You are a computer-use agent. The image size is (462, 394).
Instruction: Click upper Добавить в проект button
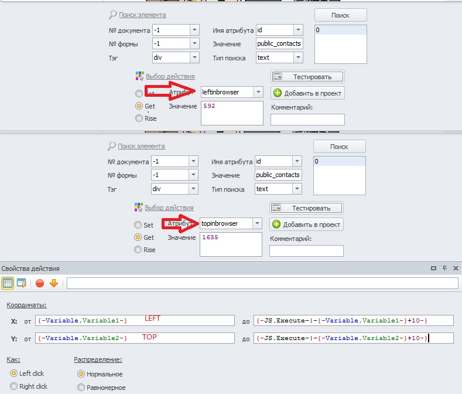[307, 93]
